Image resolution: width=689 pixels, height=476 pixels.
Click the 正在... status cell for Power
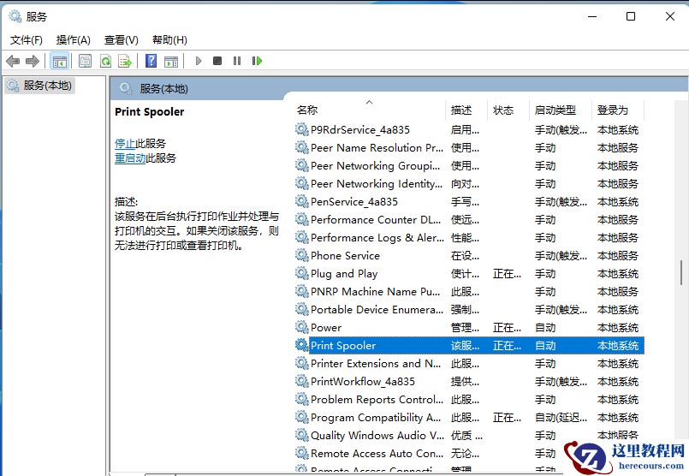[x=507, y=327]
